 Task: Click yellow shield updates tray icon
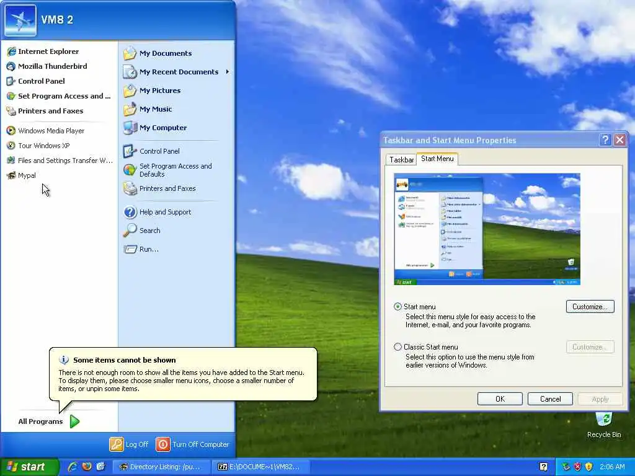click(x=589, y=467)
